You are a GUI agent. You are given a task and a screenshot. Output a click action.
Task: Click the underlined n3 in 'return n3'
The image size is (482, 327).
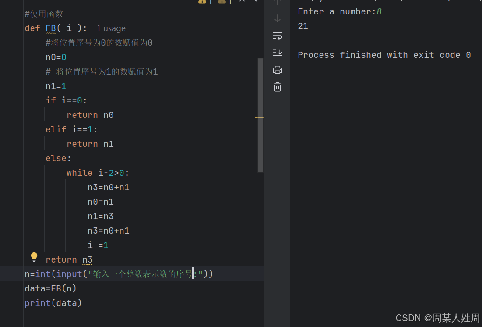click(87, 260)
